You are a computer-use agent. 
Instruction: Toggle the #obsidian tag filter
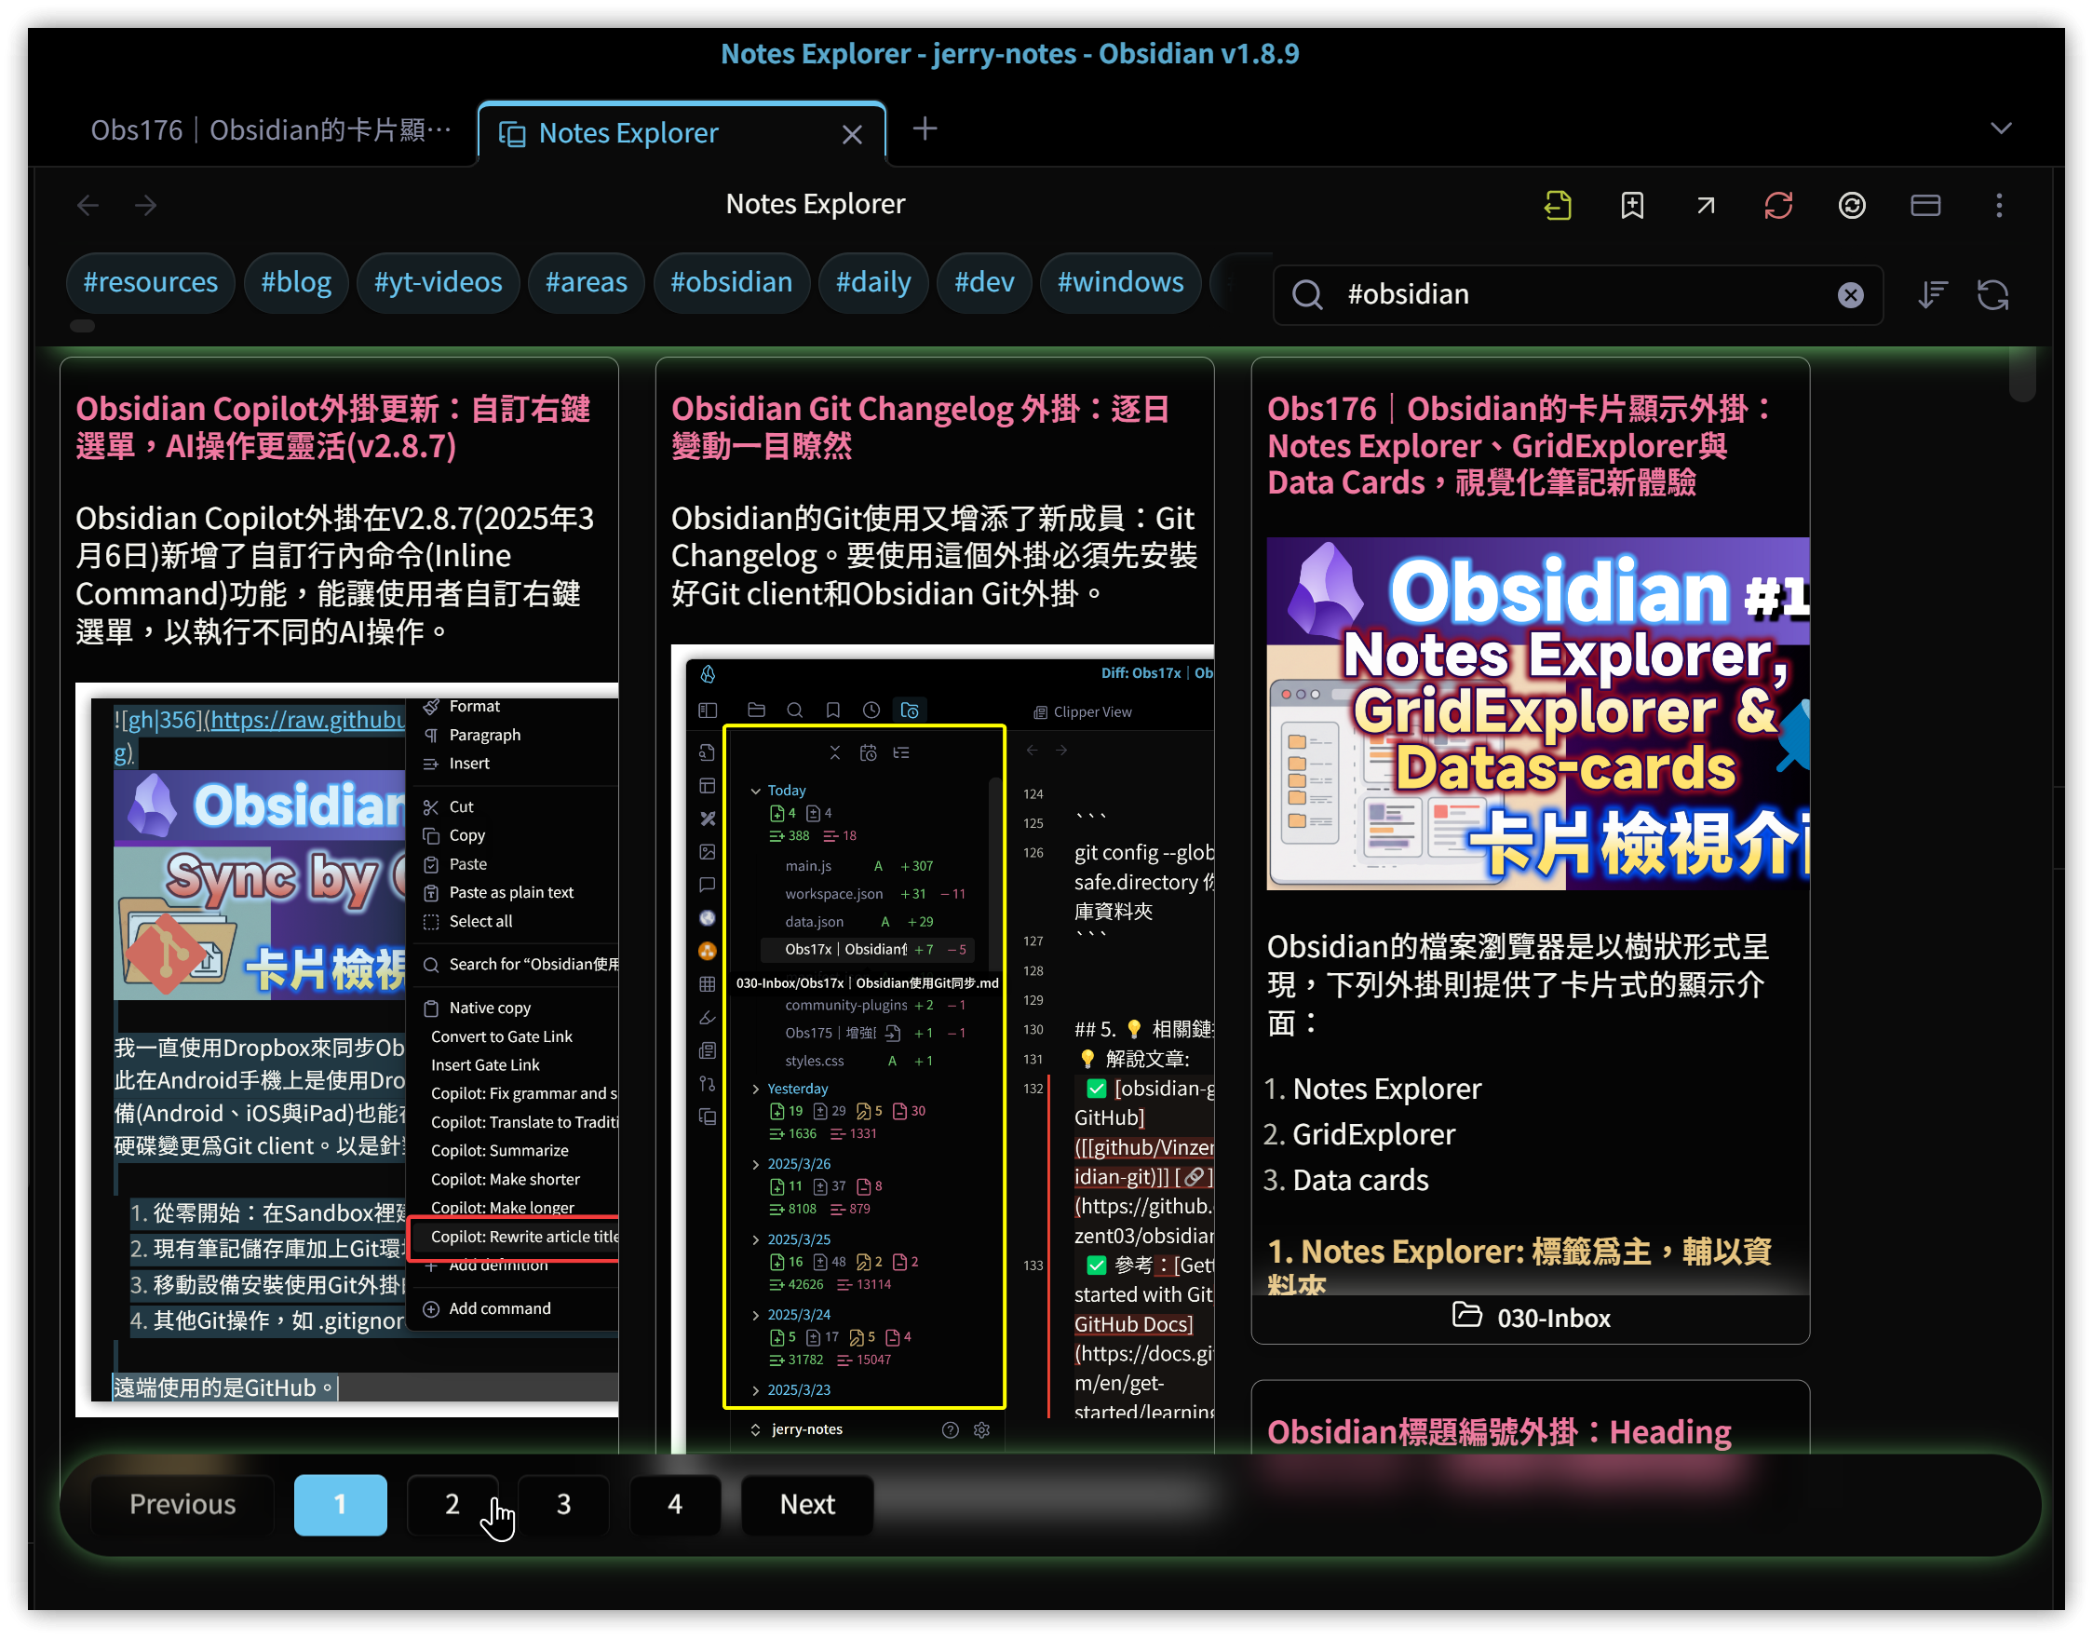point(731,282)
